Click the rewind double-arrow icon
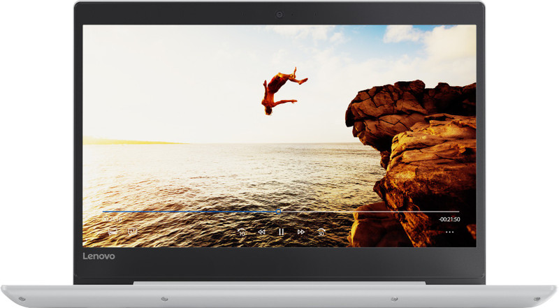This screenshot has width=559, height=308. coord(261,231)
